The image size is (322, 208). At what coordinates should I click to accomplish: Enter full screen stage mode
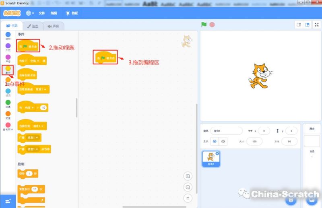point(317,25)
